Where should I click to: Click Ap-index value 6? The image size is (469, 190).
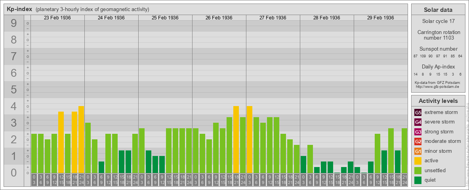click(x=460, y=74)
